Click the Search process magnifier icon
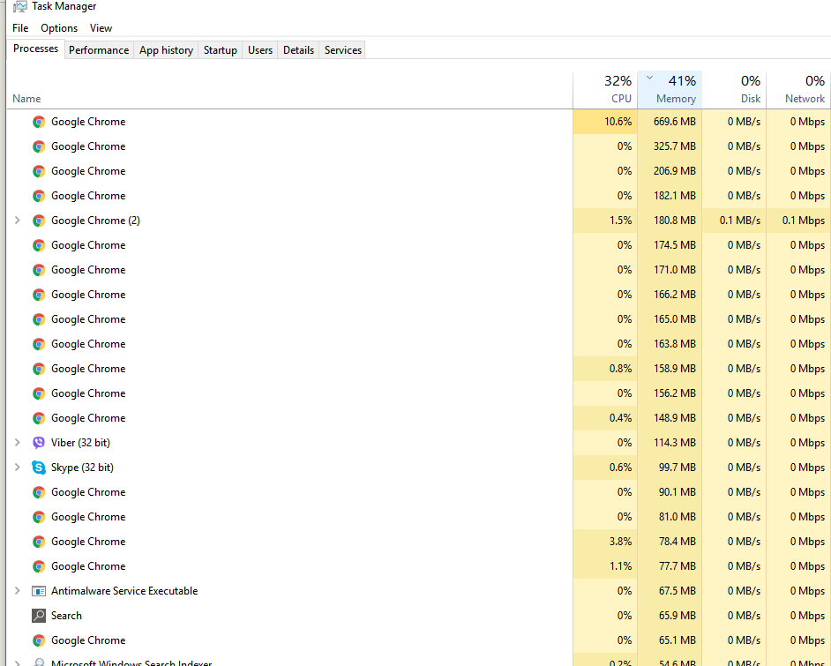 pyautogui.click(x=38, y=616)
